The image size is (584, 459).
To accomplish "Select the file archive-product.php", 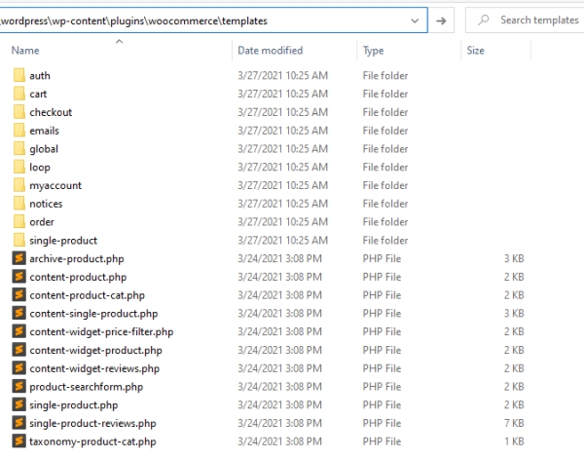I will point(77,259).
